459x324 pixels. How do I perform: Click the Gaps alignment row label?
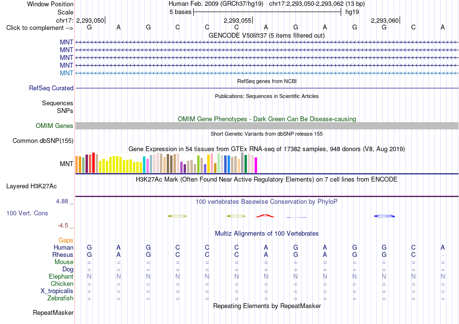click(x=66, y=240)
